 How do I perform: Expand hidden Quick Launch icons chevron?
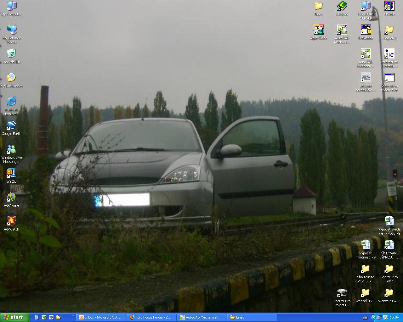point(72,316)
